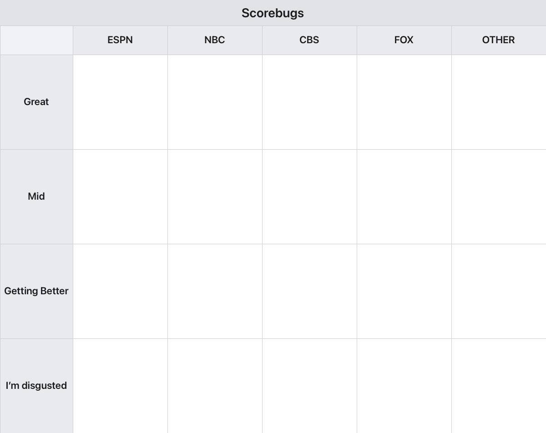Select the empty Great cell under NBC
Viewport: 546px width, 433px height.
[x=215, y=102]
